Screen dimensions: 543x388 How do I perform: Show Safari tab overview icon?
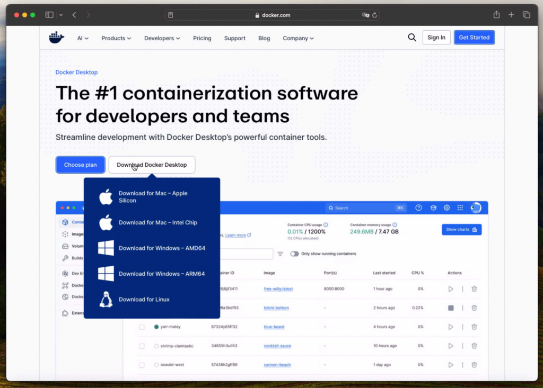point(527,15)
